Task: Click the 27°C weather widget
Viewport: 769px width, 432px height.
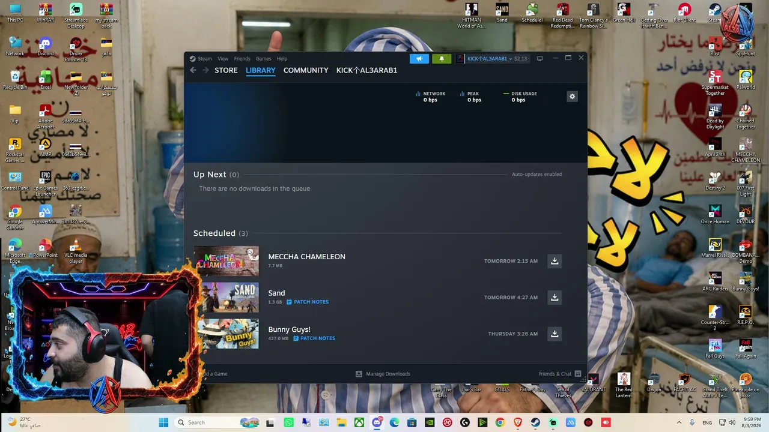Action: coord(23,422)
